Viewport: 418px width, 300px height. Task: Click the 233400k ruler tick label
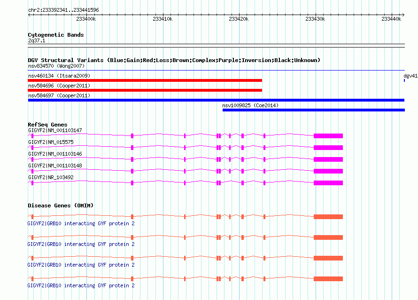tap(86, 19)
